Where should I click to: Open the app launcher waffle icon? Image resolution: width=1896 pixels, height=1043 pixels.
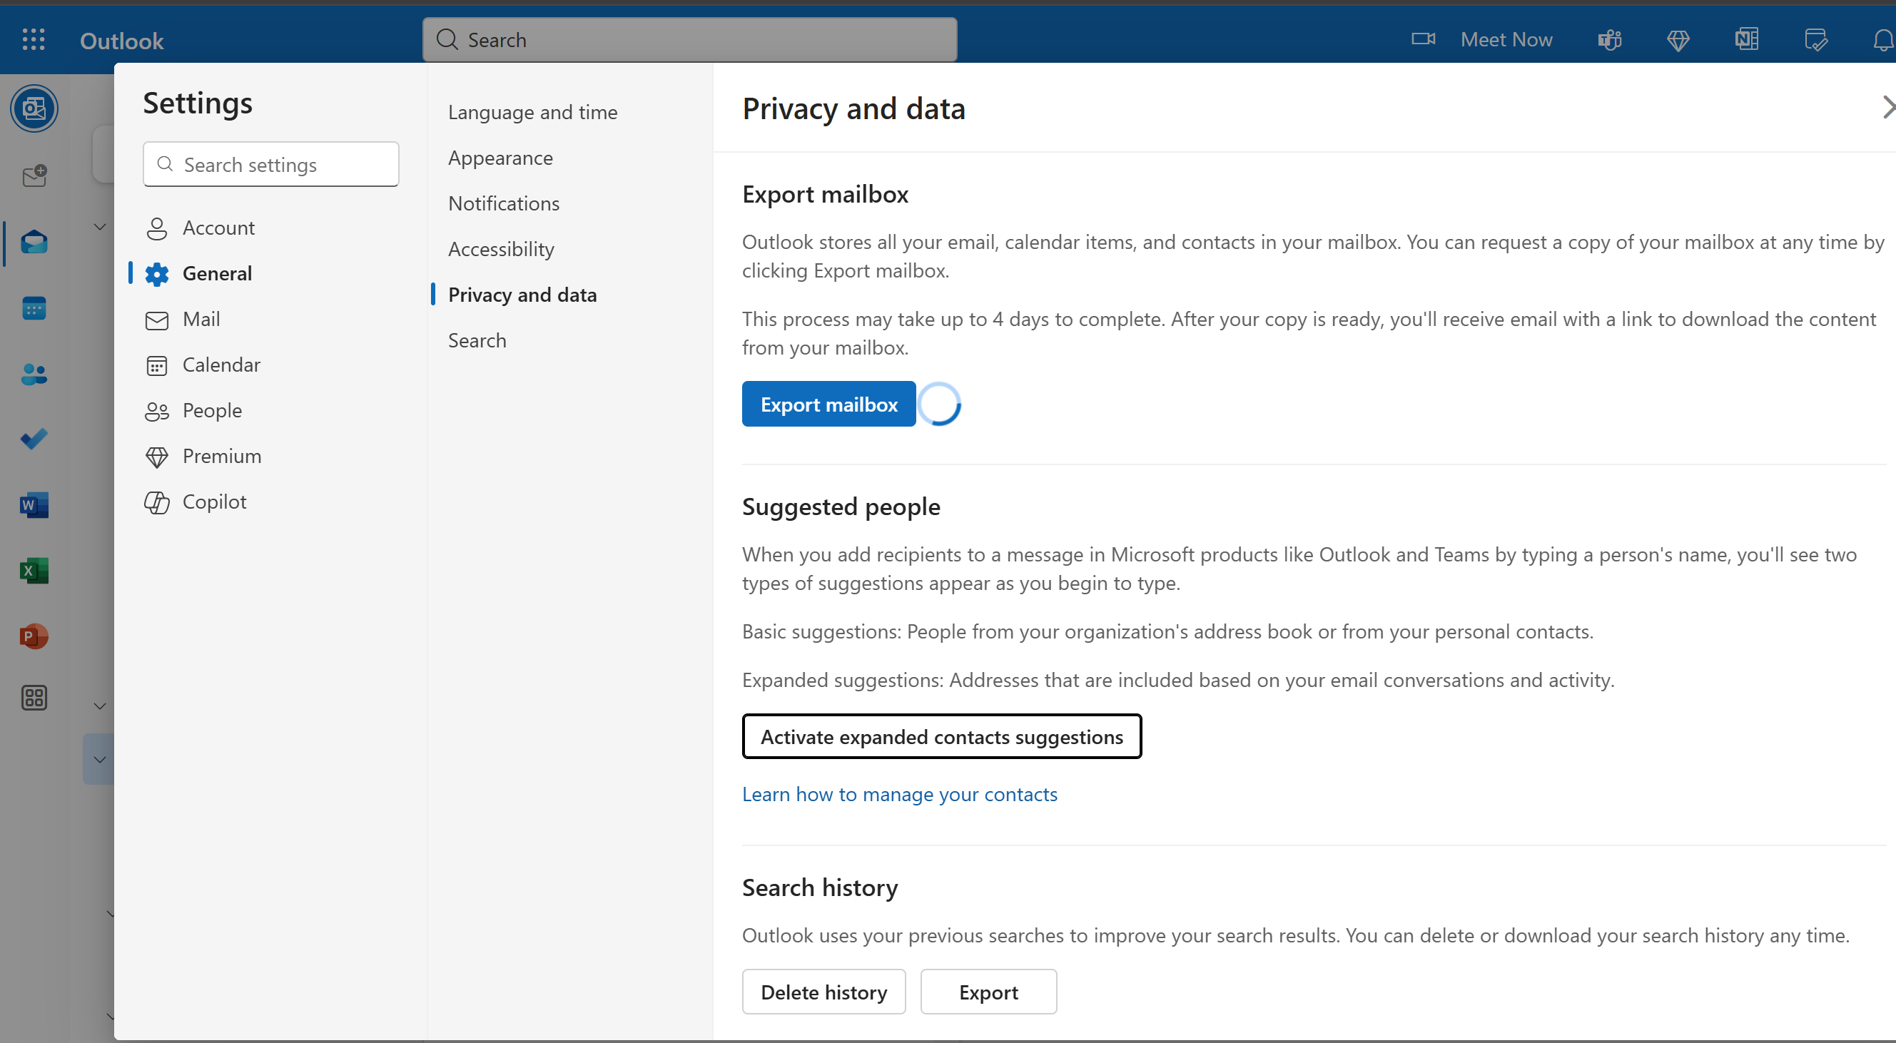(x=34, y=40)
